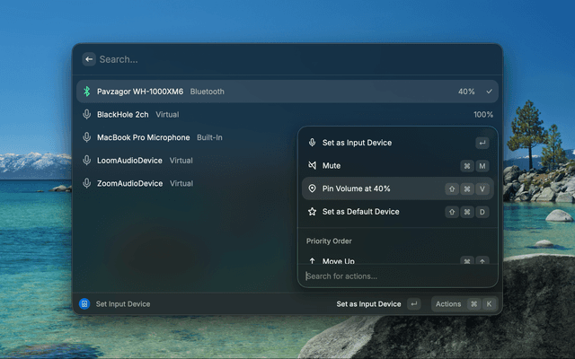Click the checkmark on the Pavzagor WH-1000XM6 row
Viewport: 575px width, 359px height.
tap(490, 92)
